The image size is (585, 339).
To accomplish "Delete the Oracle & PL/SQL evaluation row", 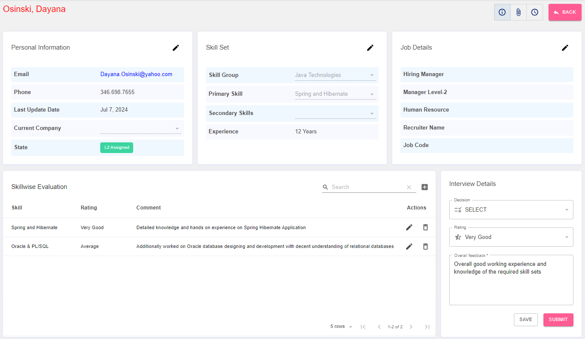I will click(x=425, y=247).
